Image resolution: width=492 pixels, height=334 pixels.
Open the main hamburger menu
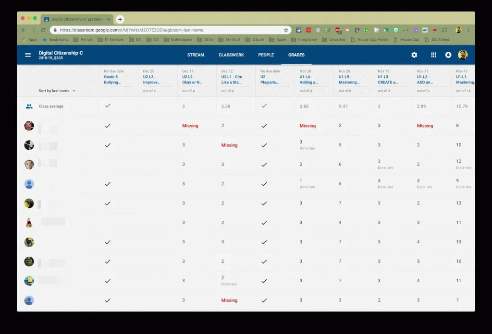point(28,55)
